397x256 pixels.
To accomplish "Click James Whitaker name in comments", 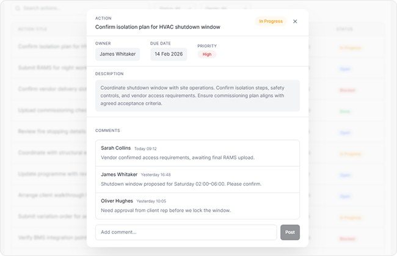I will [x=119, y=174].
